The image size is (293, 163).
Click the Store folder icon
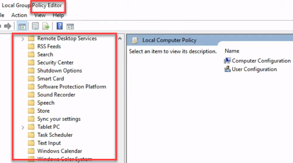31,111
